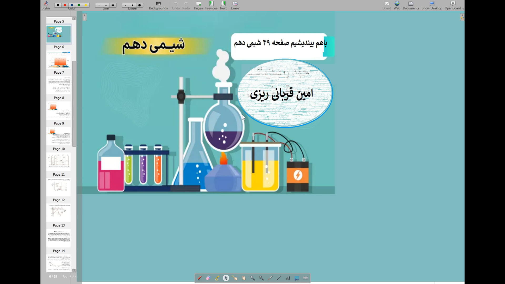Select the text tool icon
This screenshot has height=284, width=505.
[288, 278]
